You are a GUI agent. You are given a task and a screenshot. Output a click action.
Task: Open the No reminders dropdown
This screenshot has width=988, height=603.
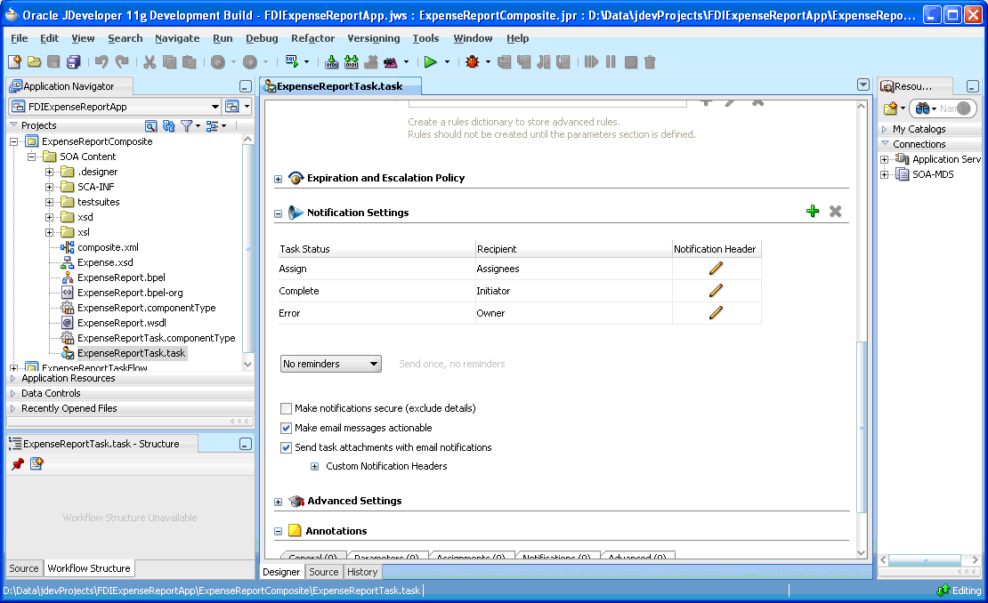pyautogui.click(x=331, y=364)
